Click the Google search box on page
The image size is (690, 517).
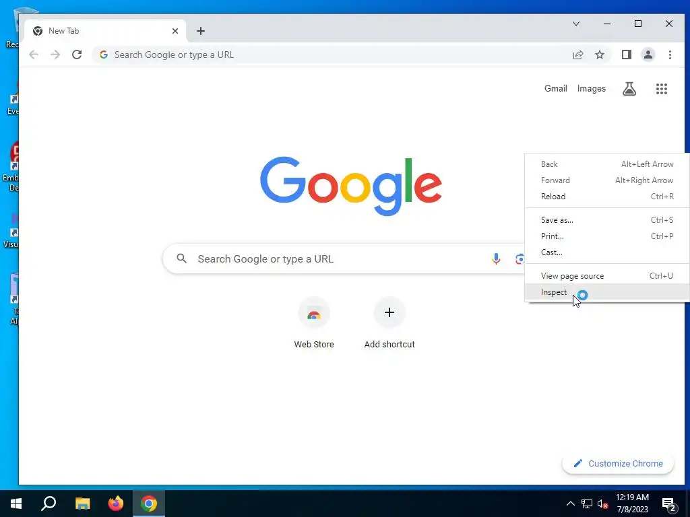pos(343,259)
